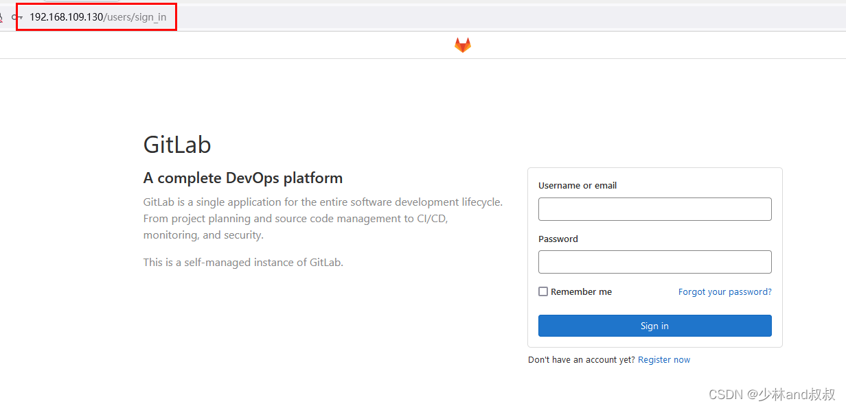The image size is (846, 408).
Task: Open the Register now link
Action: [664, 359]
